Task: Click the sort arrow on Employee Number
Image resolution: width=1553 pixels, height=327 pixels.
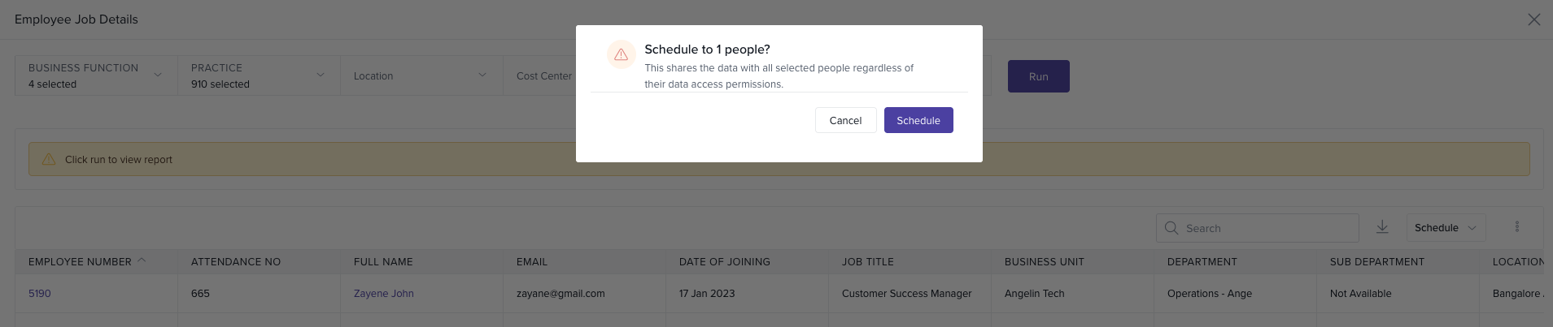Action: (142, 260)
